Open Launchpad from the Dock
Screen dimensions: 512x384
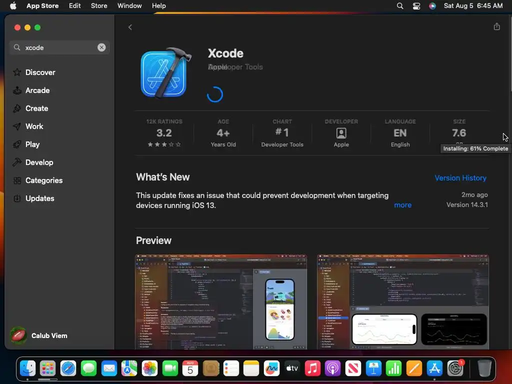(x=47, y=368)
